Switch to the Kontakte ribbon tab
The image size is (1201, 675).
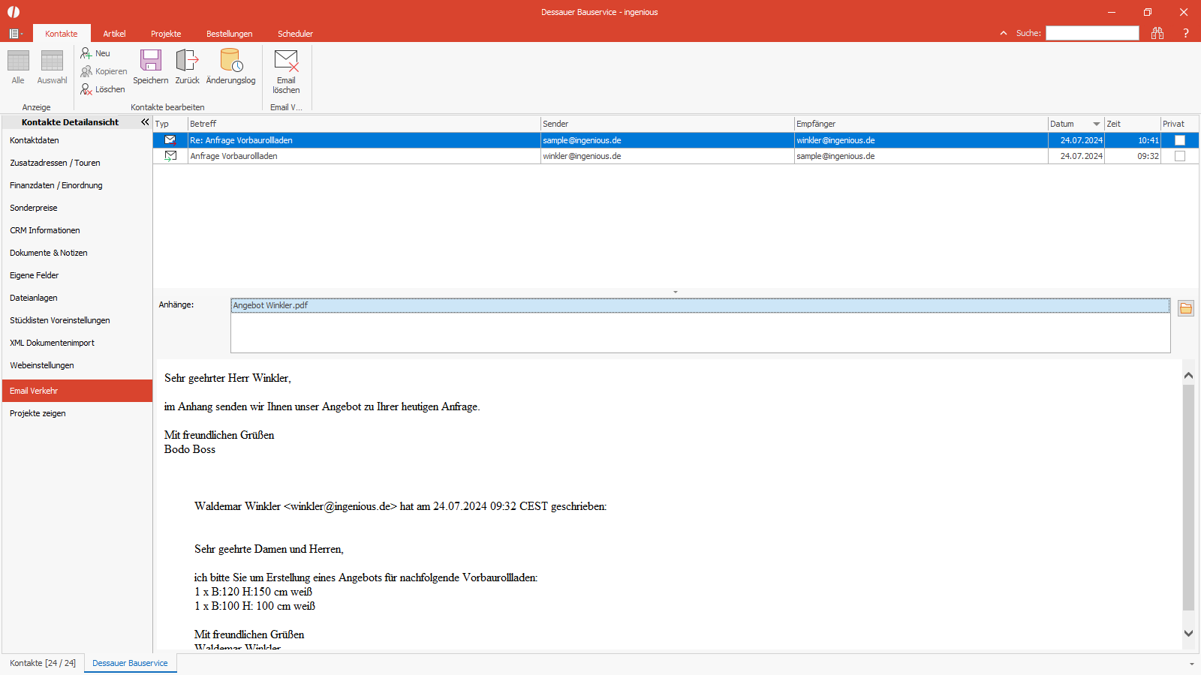[x=62, y=34]
